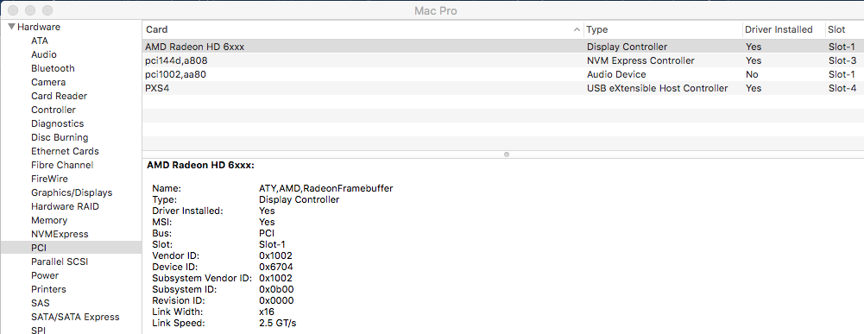The width and height of the screenshot is (864, 334).
Task: Open the Fibre Channel section
Action: 62,165
